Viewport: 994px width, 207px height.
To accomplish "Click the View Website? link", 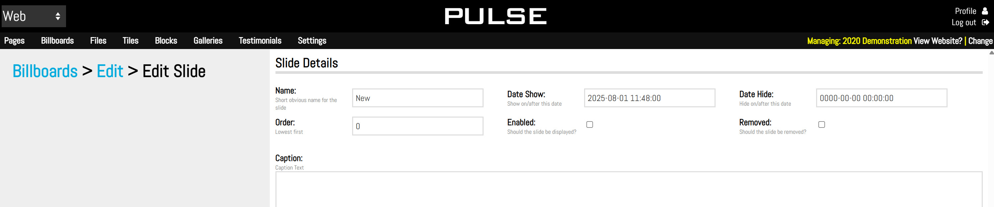I will pos(938,41).
